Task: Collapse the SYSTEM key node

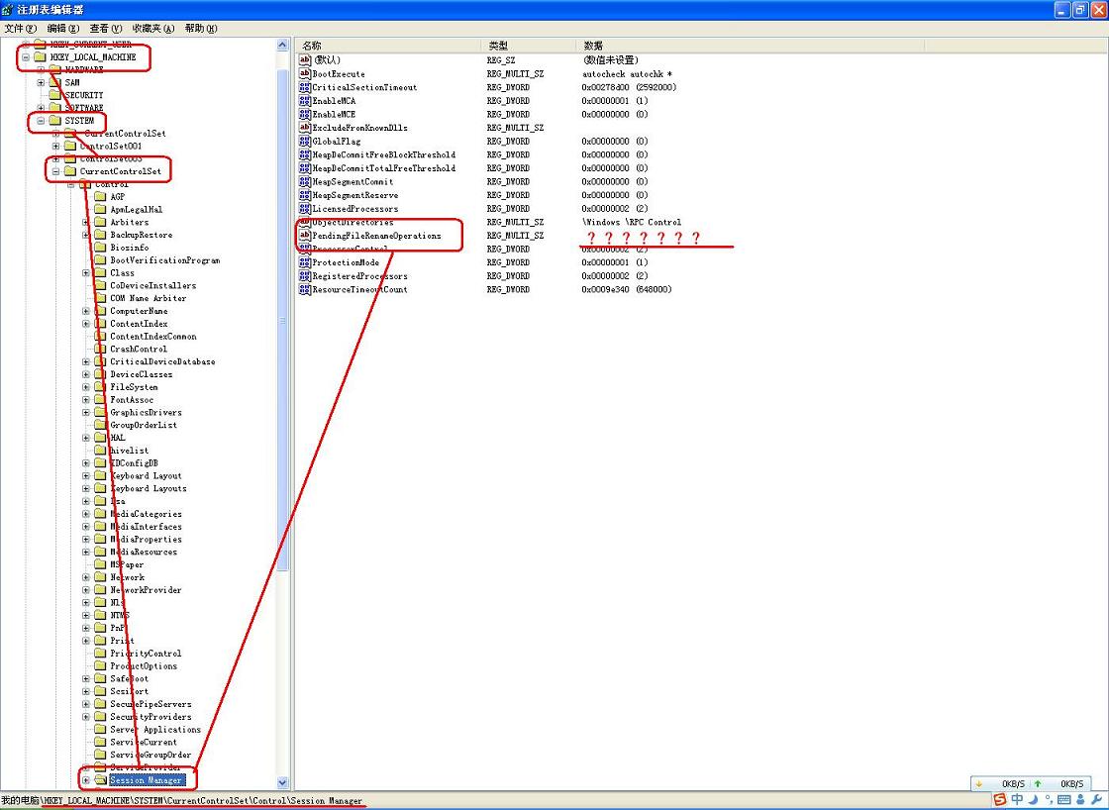Action: click(41, 121)
